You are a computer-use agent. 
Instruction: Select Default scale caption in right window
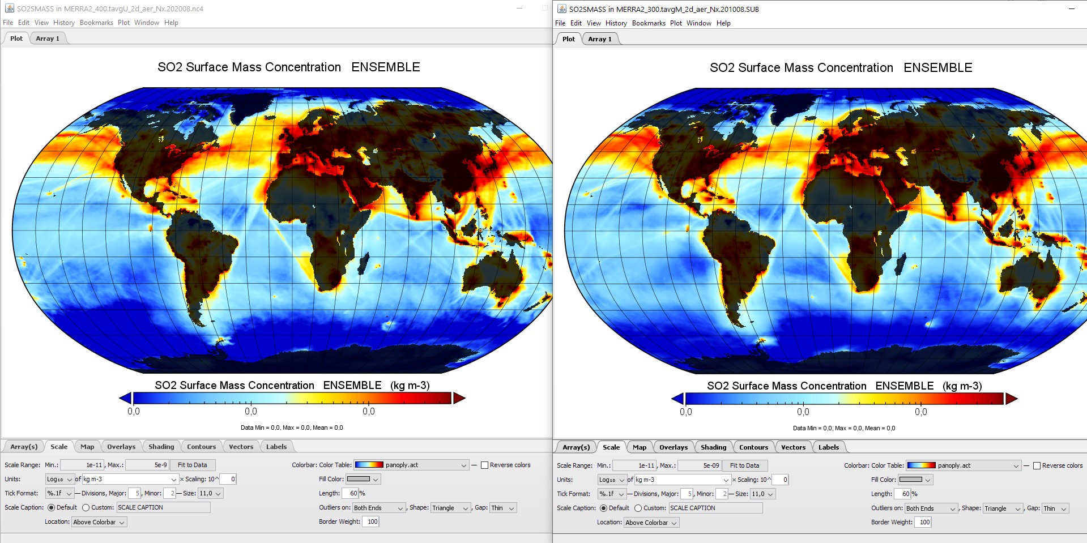point(604,508)
